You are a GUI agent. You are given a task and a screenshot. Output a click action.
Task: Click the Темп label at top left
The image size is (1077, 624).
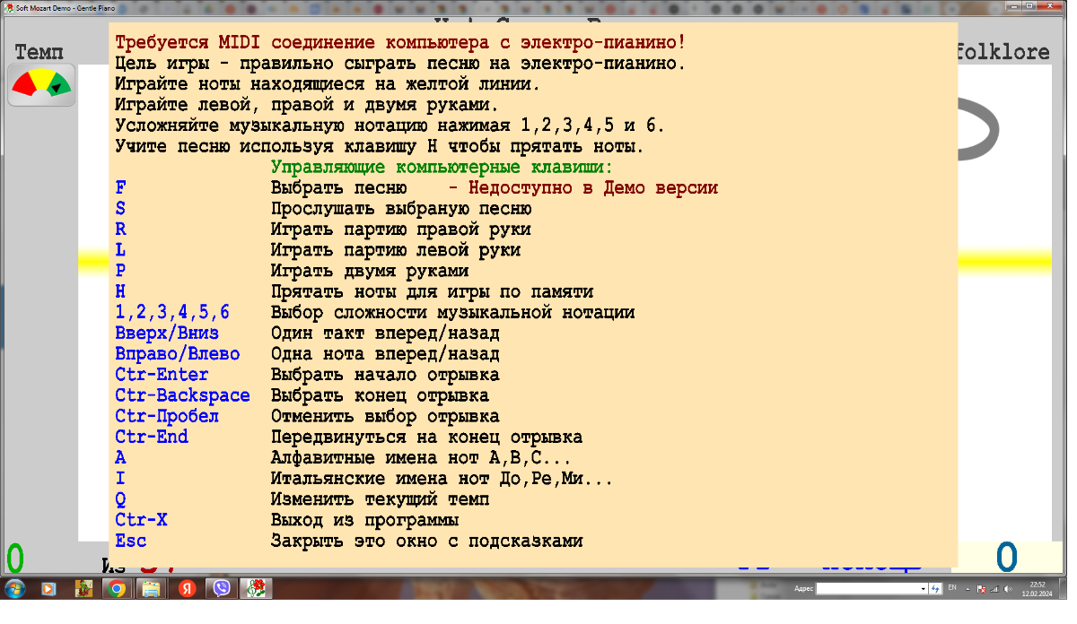click(x=41, y=51)
